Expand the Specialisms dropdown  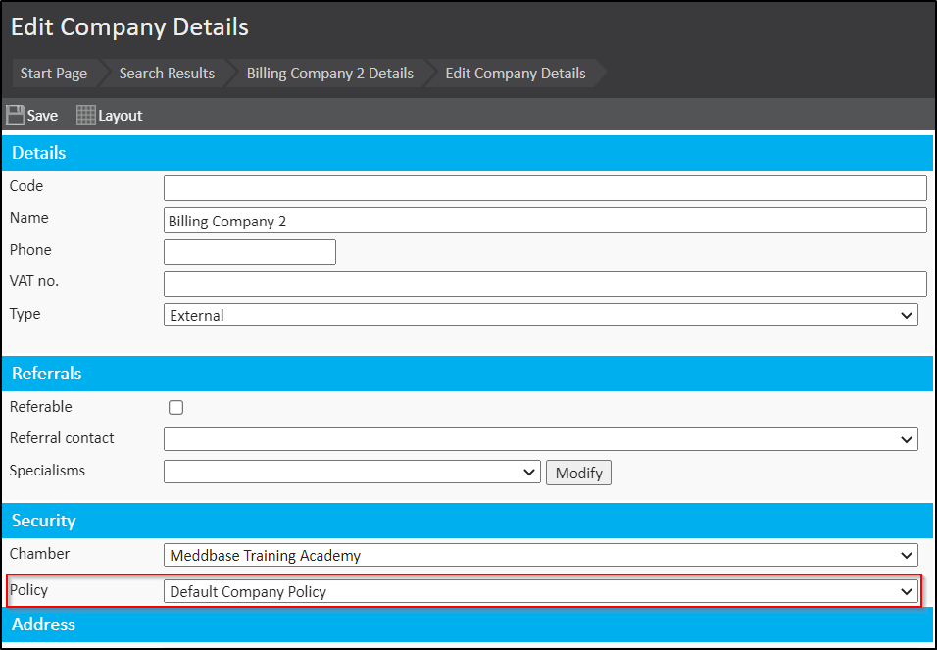pos(352,472)
